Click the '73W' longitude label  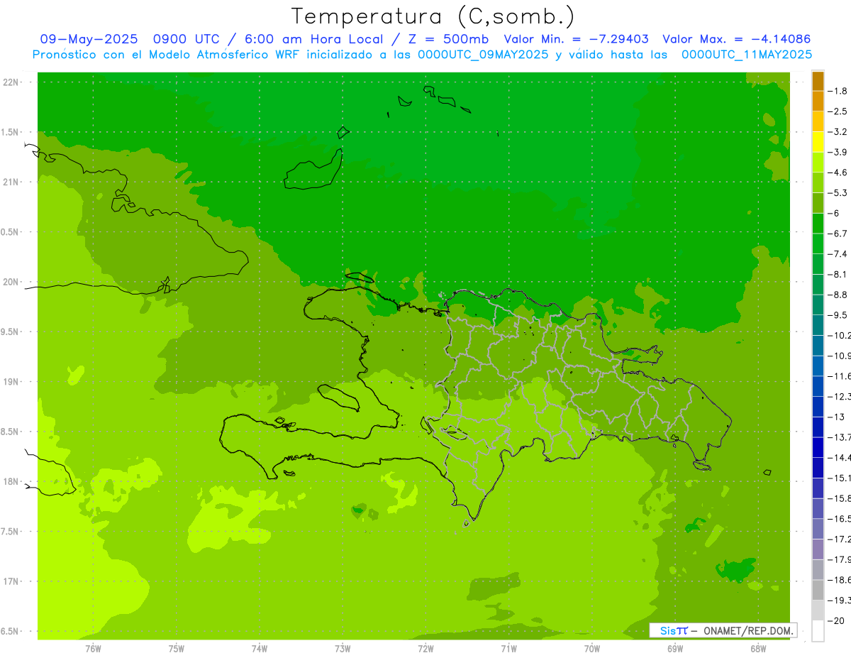tap(343, 649)
